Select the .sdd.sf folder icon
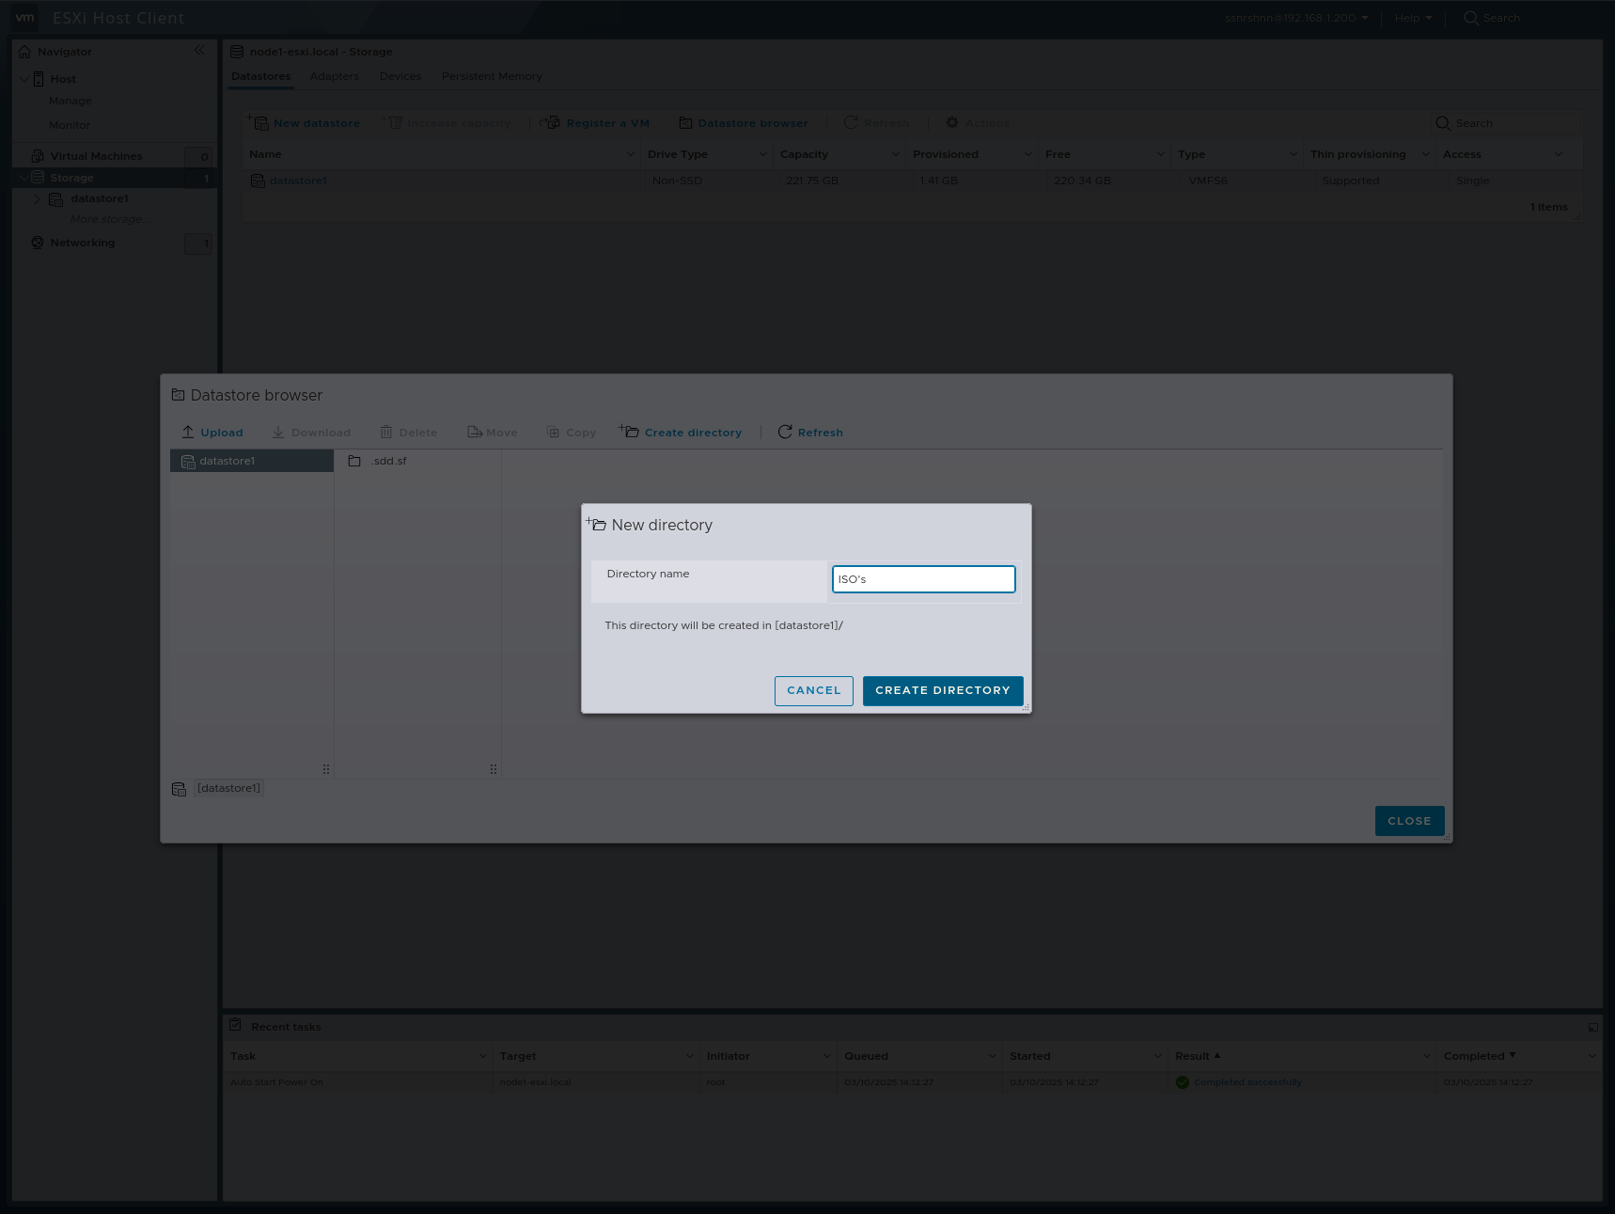 click(354, 461)
